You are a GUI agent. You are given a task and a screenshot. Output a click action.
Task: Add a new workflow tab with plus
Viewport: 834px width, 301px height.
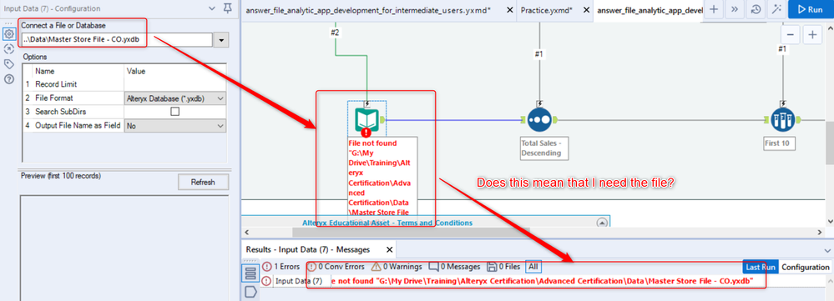(x=714, y=9)
